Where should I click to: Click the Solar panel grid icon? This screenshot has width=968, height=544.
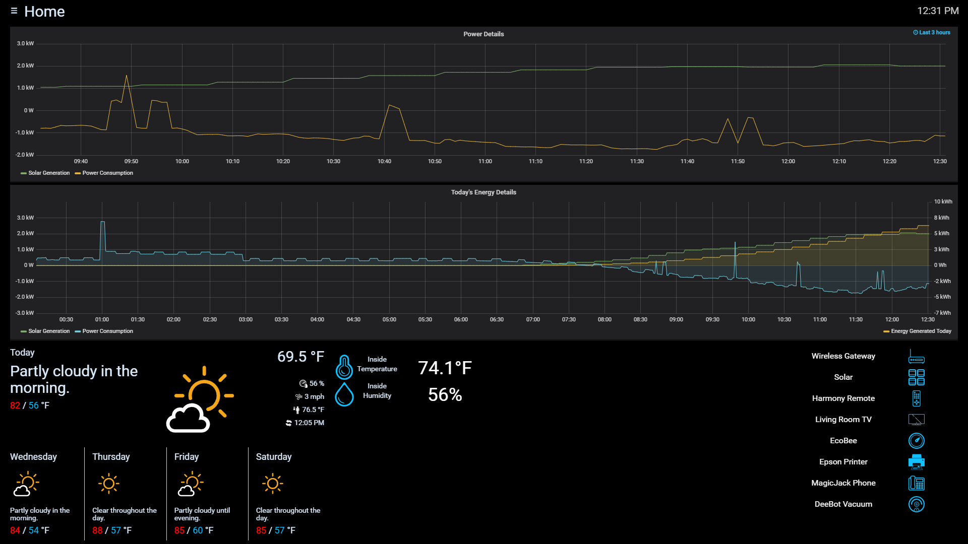916,377
